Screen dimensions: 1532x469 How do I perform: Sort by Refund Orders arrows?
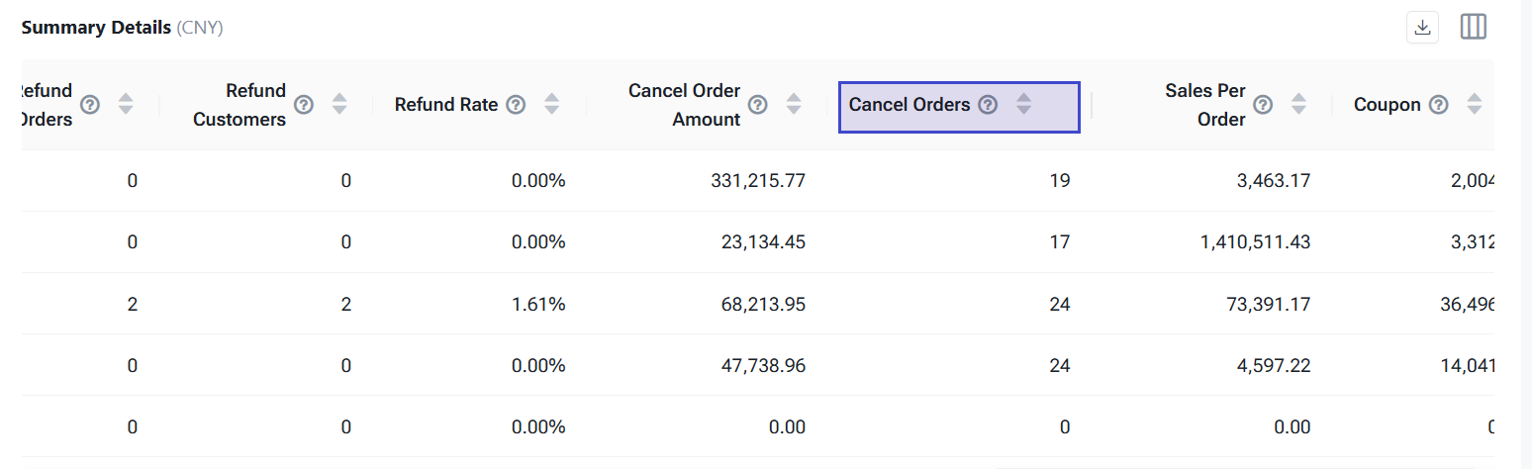[x=126, y=105]
